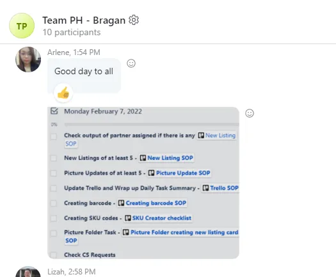Click Arlene's profile picture

pos(28,59)
